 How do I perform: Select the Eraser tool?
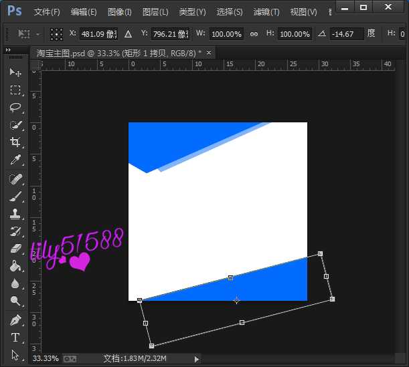(x=15, y=249)
